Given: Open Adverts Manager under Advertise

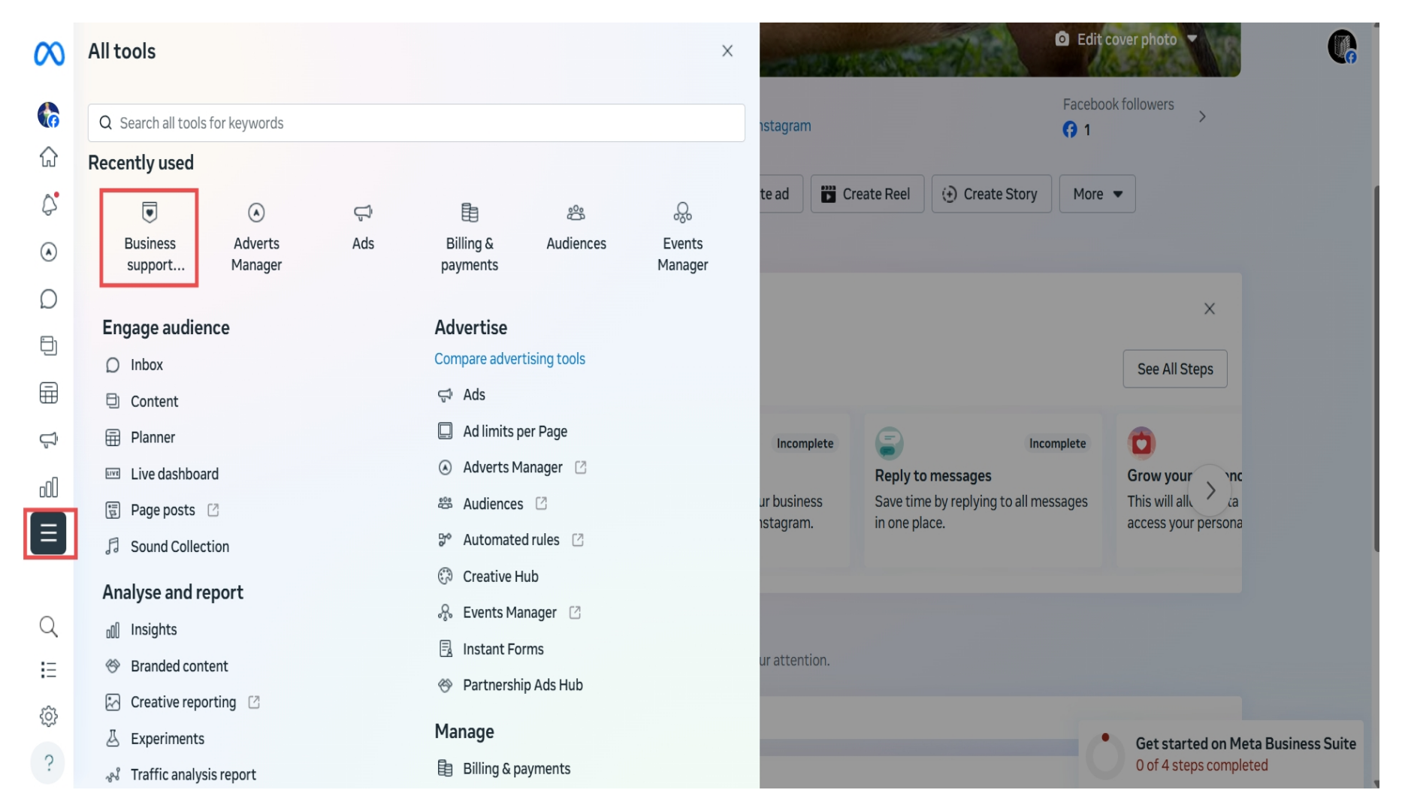Looking at the screenshot, I should point(512,468).
